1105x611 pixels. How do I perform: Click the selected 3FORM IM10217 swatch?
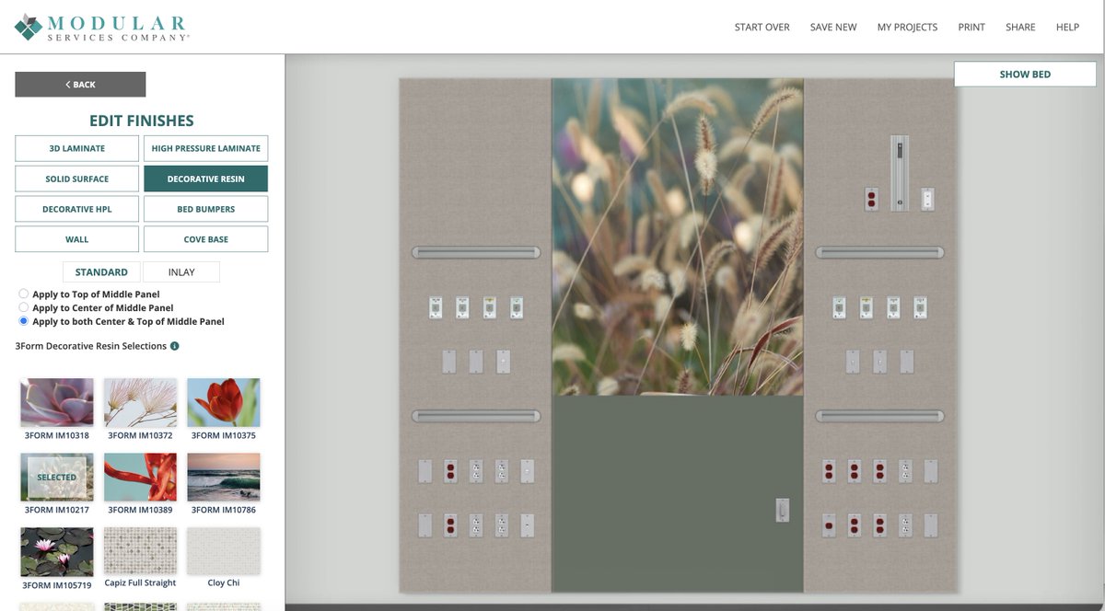click(57, 477)
